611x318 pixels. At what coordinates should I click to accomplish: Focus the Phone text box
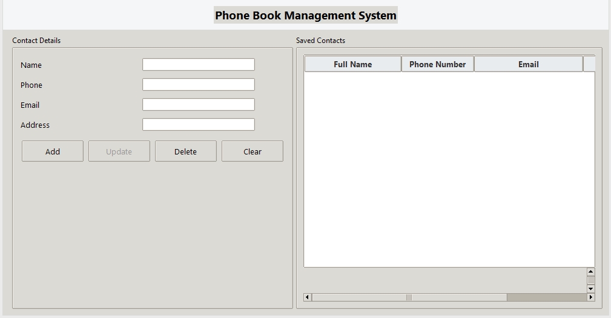[198, 85]
